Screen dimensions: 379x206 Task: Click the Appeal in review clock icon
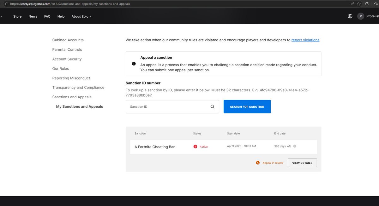pos(258,163)
